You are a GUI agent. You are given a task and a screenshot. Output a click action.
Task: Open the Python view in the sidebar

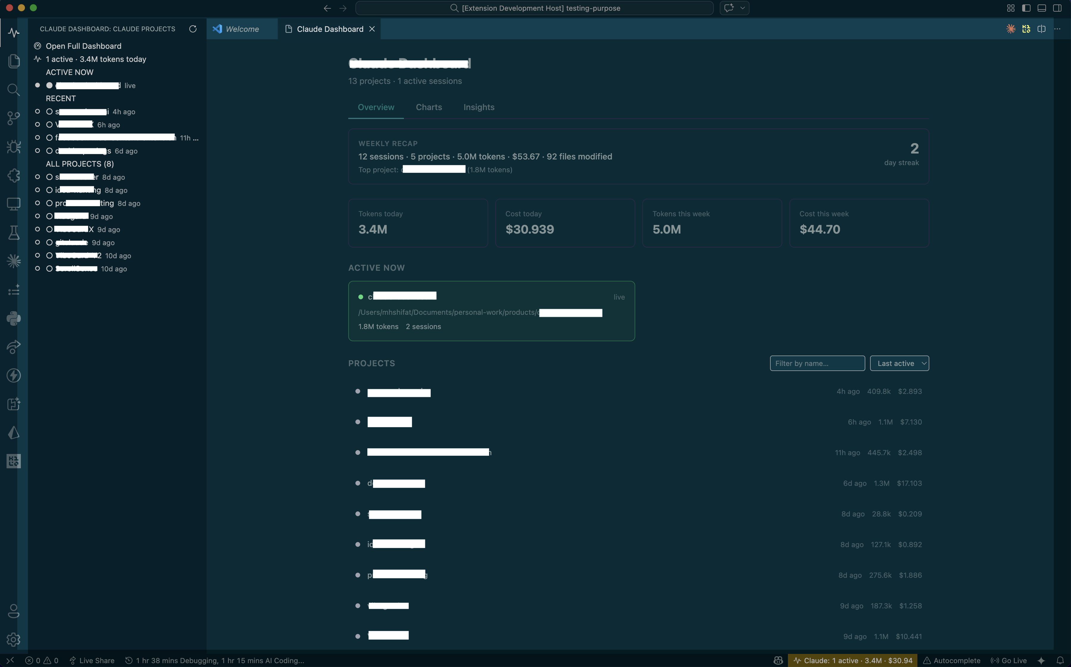point(13,318)
